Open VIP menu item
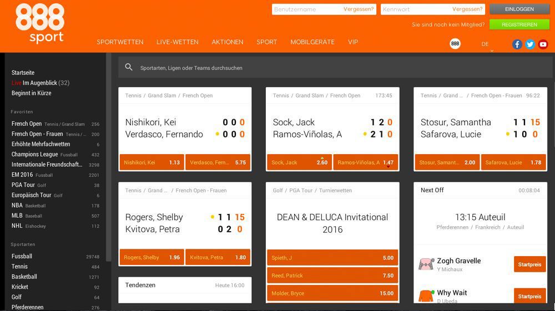 [353, 42]
